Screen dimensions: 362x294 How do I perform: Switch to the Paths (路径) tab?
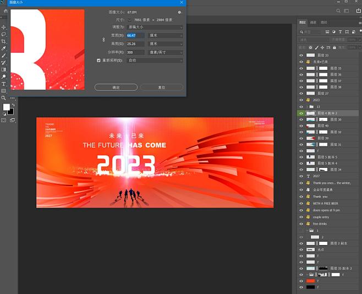click(x=323, y=23)
